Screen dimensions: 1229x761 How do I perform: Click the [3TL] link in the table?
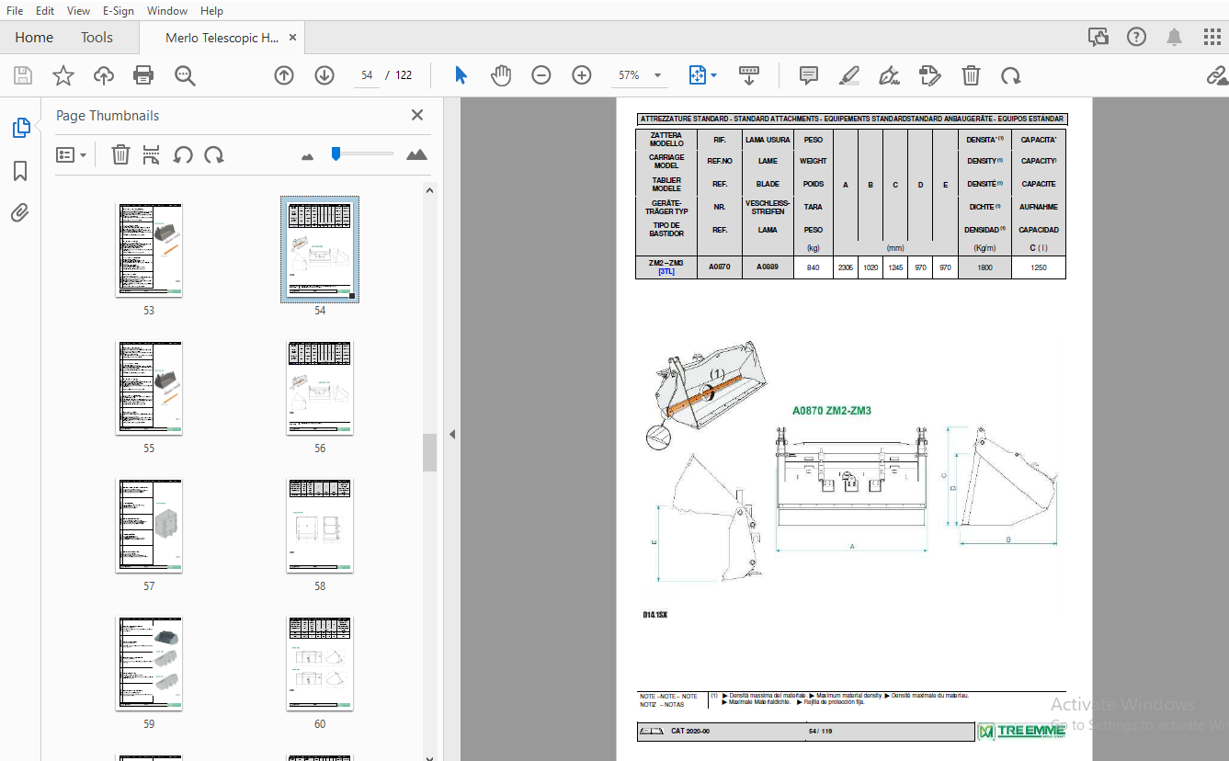666,272
